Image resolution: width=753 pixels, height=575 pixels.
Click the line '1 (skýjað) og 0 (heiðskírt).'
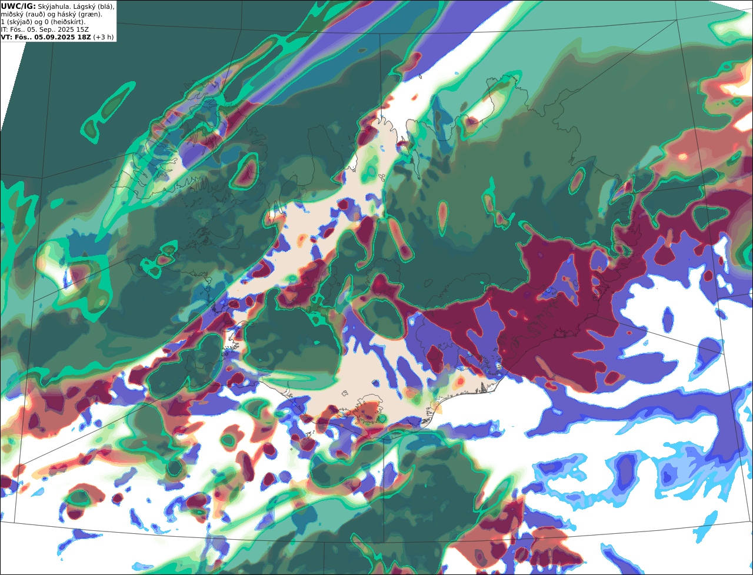(x=44, y=22)
